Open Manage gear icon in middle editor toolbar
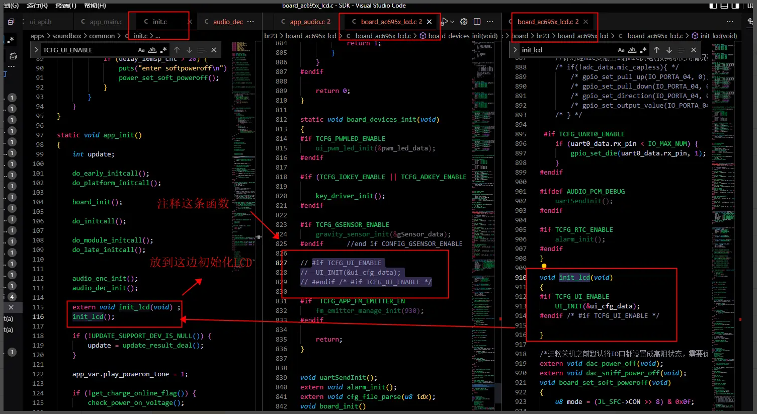 tap(464, 22)
